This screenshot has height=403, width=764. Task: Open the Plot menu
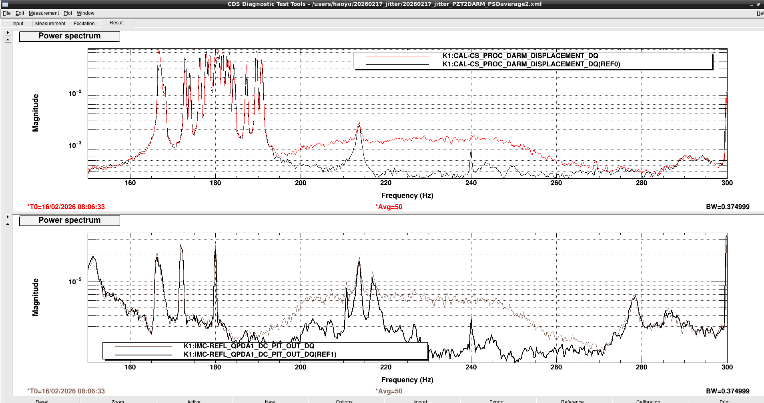click(68, 13)
